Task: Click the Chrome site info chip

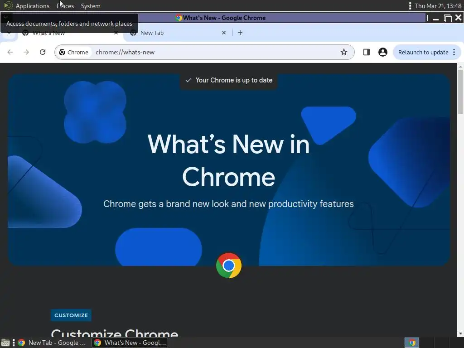Action: pyautogui.click(x=74, y=52)
